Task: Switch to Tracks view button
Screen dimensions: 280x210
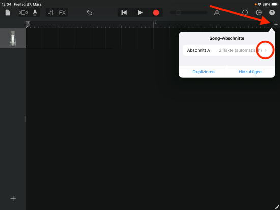Action: pyautogui.click(x=23, y=13)
